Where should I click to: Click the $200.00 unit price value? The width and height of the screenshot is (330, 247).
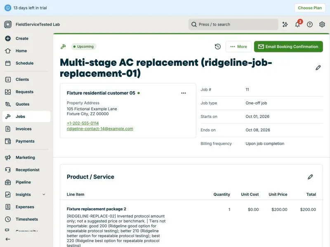[x=279, y=209]
